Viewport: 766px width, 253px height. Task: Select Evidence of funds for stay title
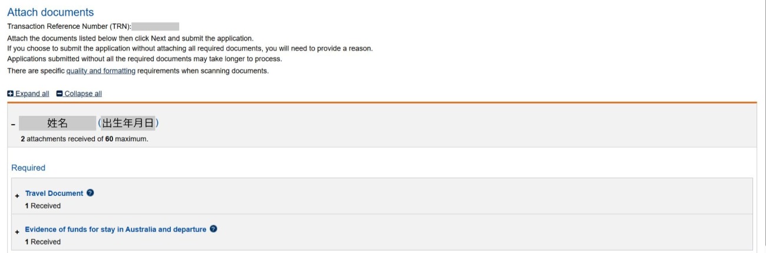tap(115, 229)
